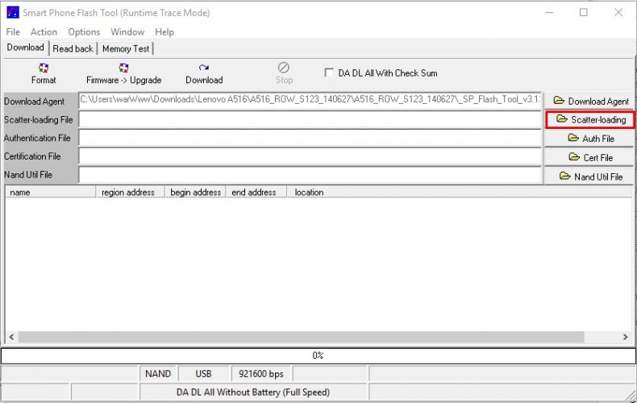Click the horizontal scrollbar right arrow
Image resolution: width=637 pixels, height=403 pixels.
(x=625, y=337)
